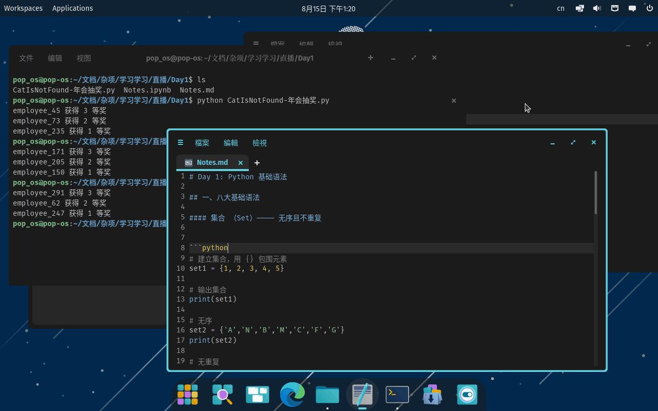Click the set2 assignment line

267,330
